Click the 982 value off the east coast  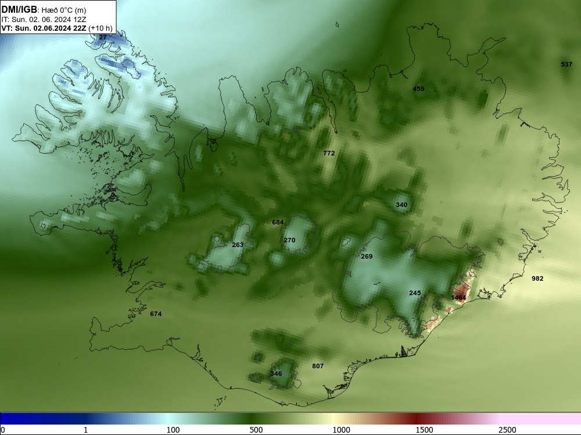(x=537, y=278)
